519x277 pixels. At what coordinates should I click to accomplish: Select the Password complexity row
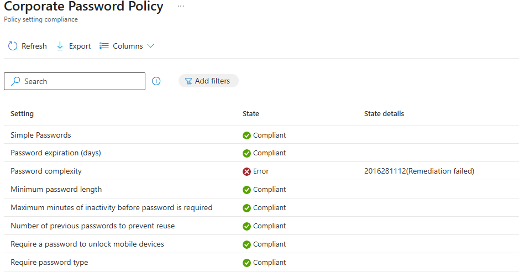point(46,171)
